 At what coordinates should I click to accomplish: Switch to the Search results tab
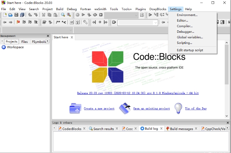click(x=104, y=129)
